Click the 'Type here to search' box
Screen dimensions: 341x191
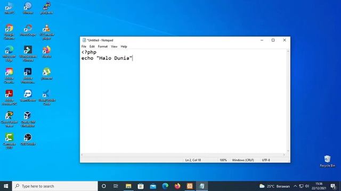pyautogui.click(x=55, y=186)
